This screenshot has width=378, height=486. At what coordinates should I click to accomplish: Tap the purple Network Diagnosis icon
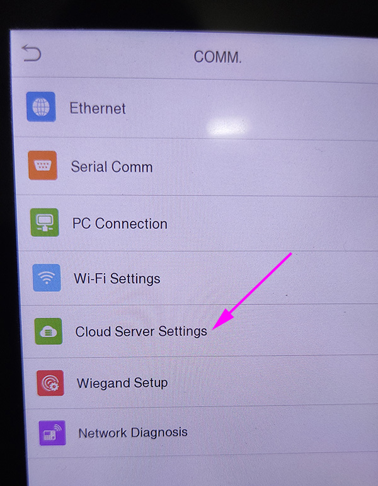coord(52,432)
